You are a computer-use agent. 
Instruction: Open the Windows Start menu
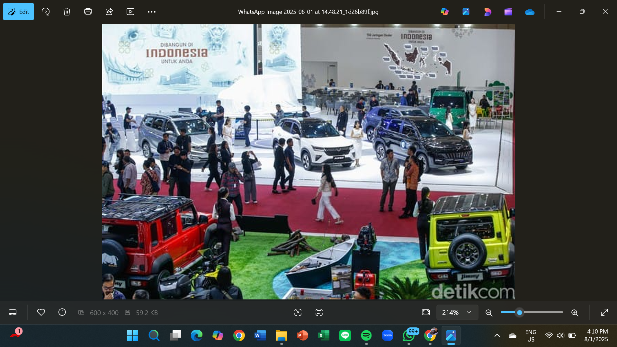[132, 336]
